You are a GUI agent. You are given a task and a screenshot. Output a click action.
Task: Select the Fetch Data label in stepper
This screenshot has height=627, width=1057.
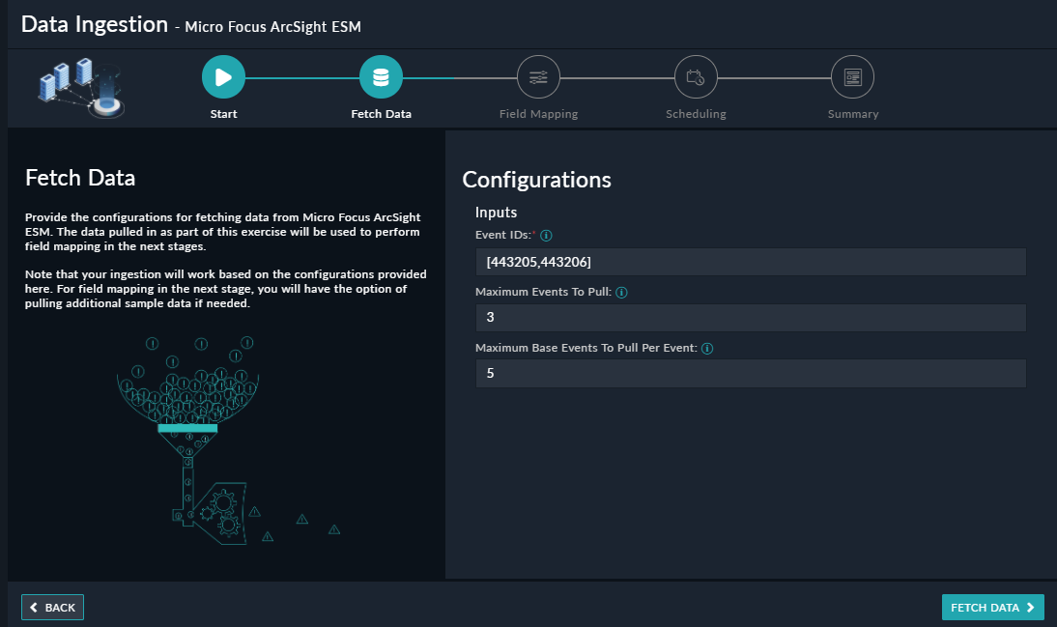click(x=381, y=114)
